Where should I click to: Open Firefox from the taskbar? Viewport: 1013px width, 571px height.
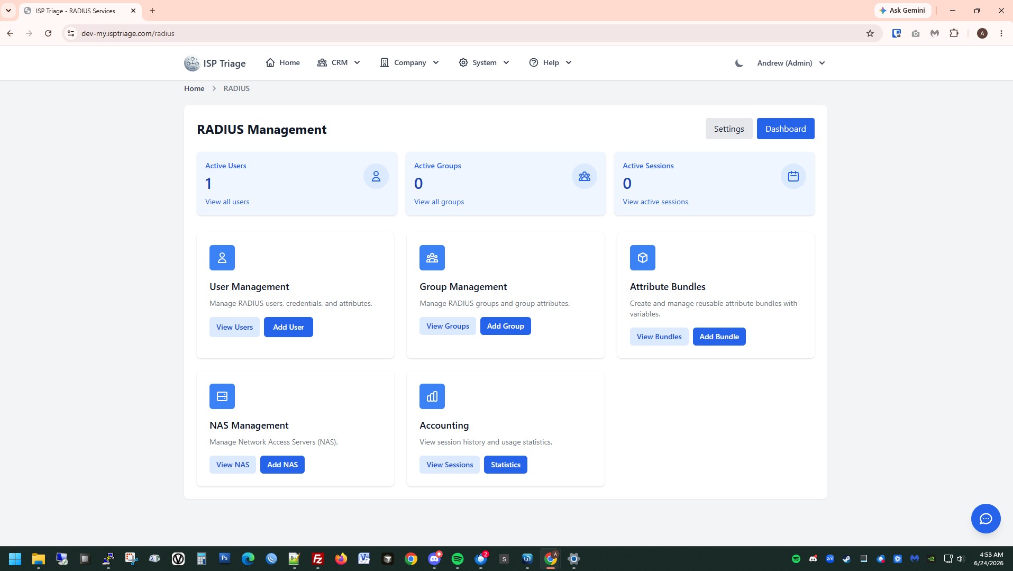coord(341,559)
